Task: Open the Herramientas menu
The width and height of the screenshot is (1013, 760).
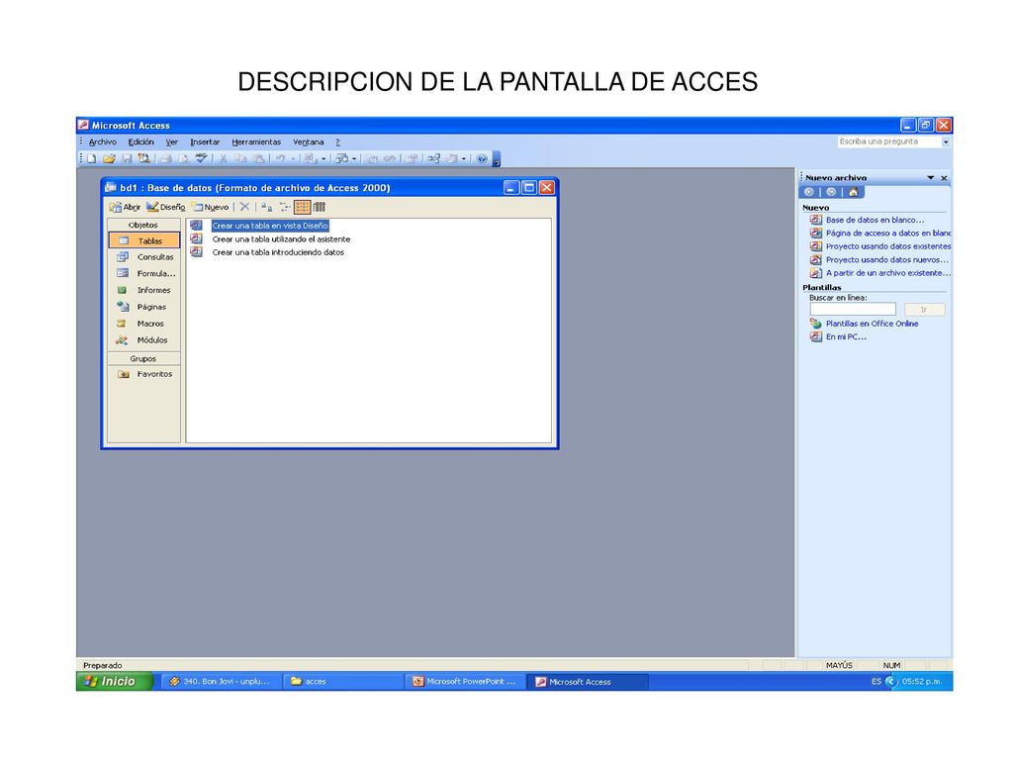Action: click(x=256, y=142)
